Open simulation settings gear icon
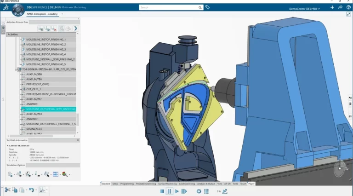The width and height of the screenshot is (353, 196). click(x=199, y=191)
